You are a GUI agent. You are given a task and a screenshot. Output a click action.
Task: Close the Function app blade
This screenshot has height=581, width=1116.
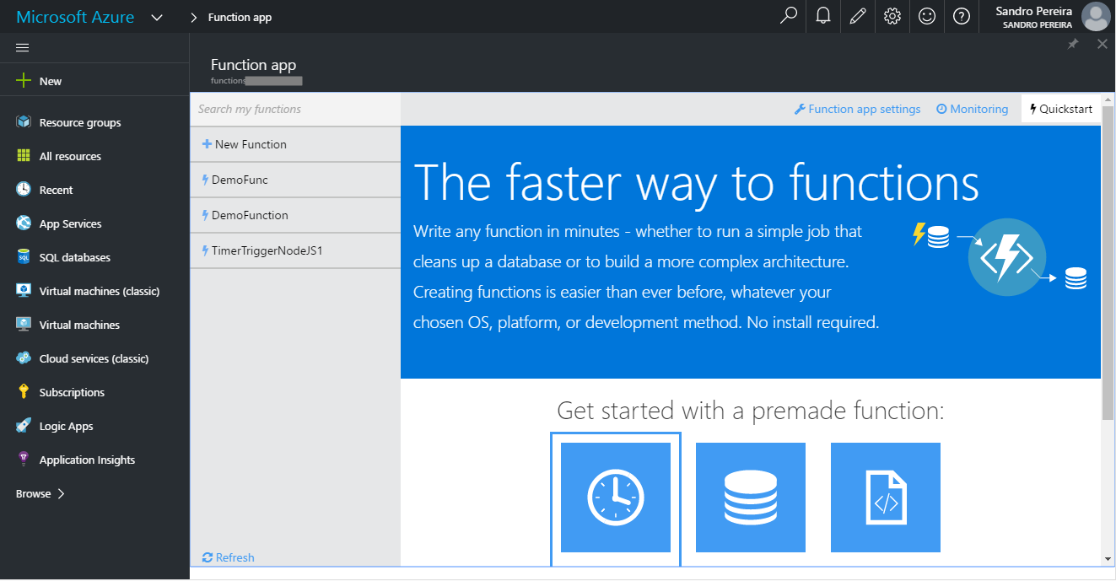tap(1103, 44)
